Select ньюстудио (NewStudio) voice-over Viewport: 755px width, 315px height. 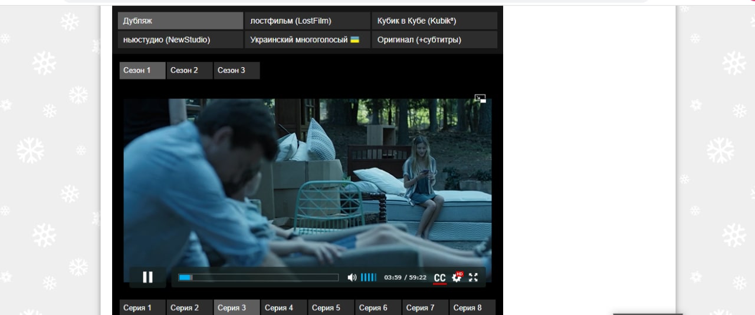click(180, 39)
